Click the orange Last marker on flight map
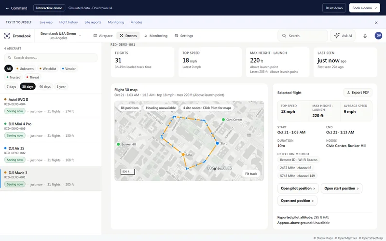Image resolution: width=386 pixels, height=241 pixels. 183,154
